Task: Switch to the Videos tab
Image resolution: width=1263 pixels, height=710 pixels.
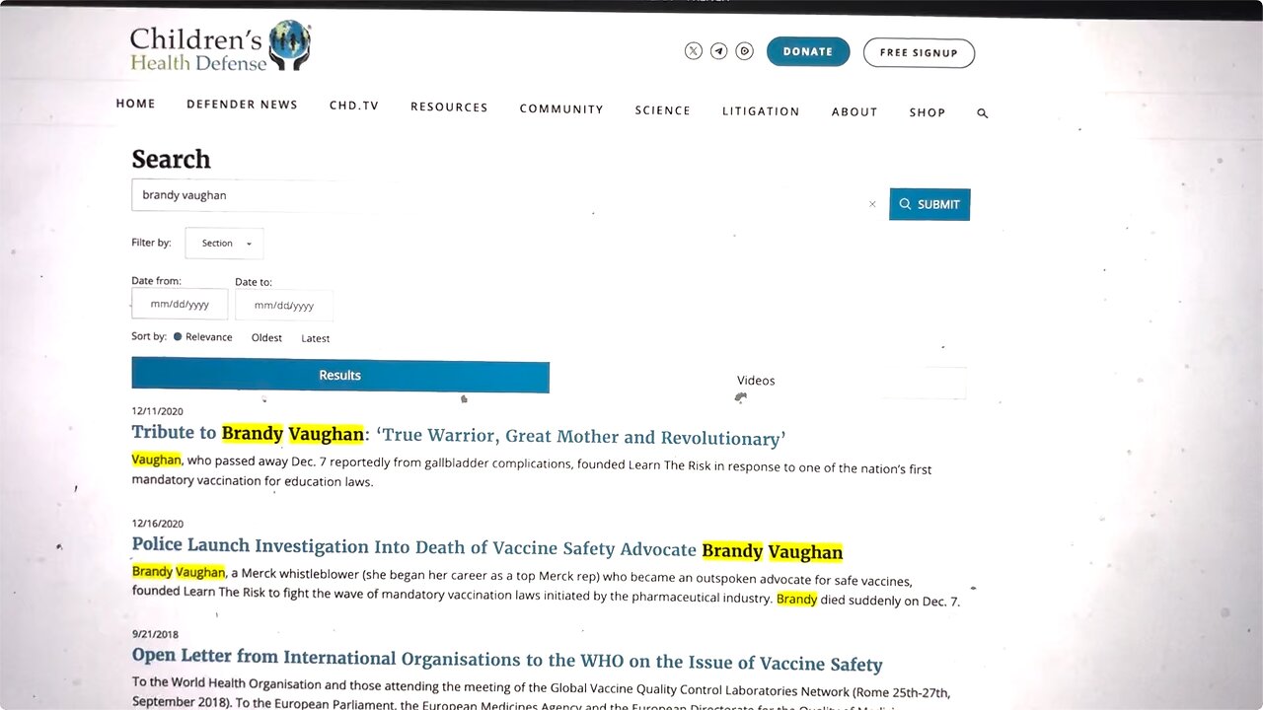Action: [756, 381]
